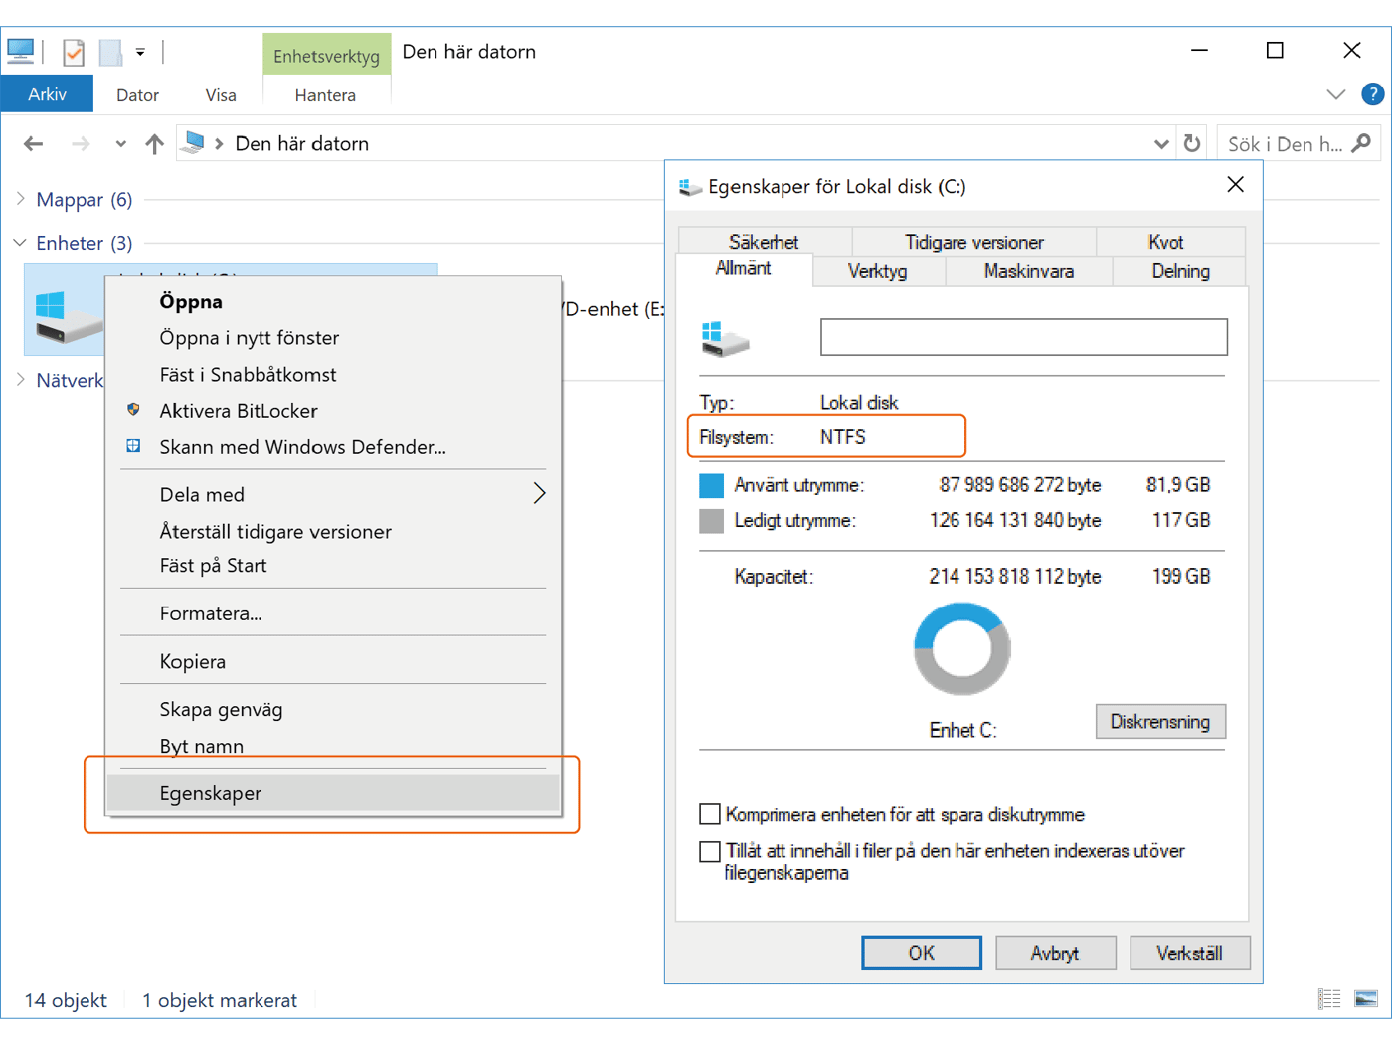
Task: Choose Egenskaper in the context menu
Action: (211, 793)
